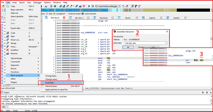Click the convert to code toolbar icon

coord(60,6)
